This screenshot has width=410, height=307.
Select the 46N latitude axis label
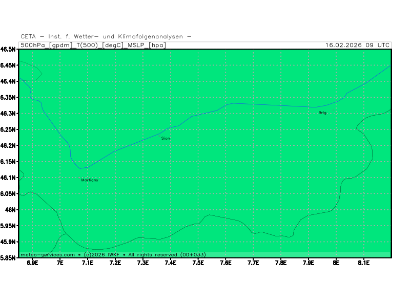(11, 210)
